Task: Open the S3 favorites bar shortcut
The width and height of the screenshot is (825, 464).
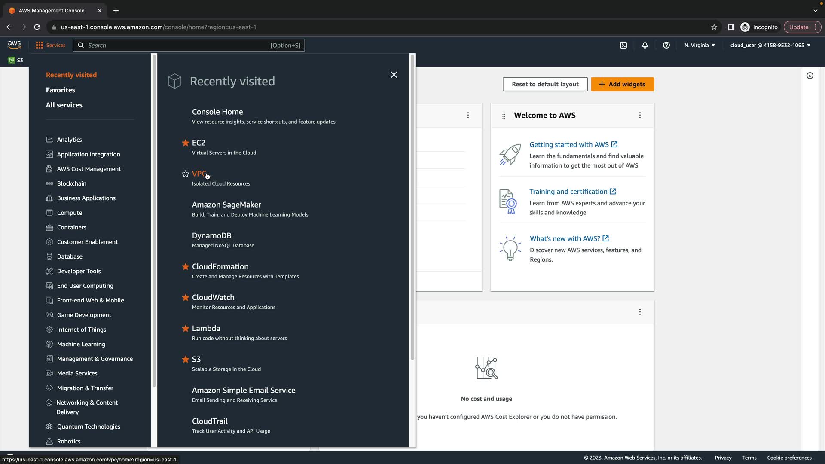Action: pos(16,60)
